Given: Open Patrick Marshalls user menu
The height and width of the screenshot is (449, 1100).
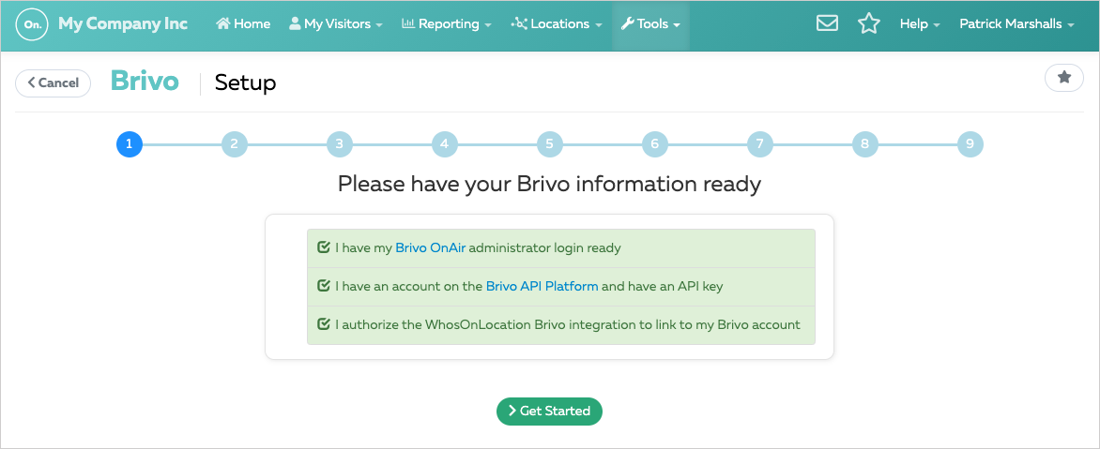Looking at the screenshot, I should coord(1016,23).
